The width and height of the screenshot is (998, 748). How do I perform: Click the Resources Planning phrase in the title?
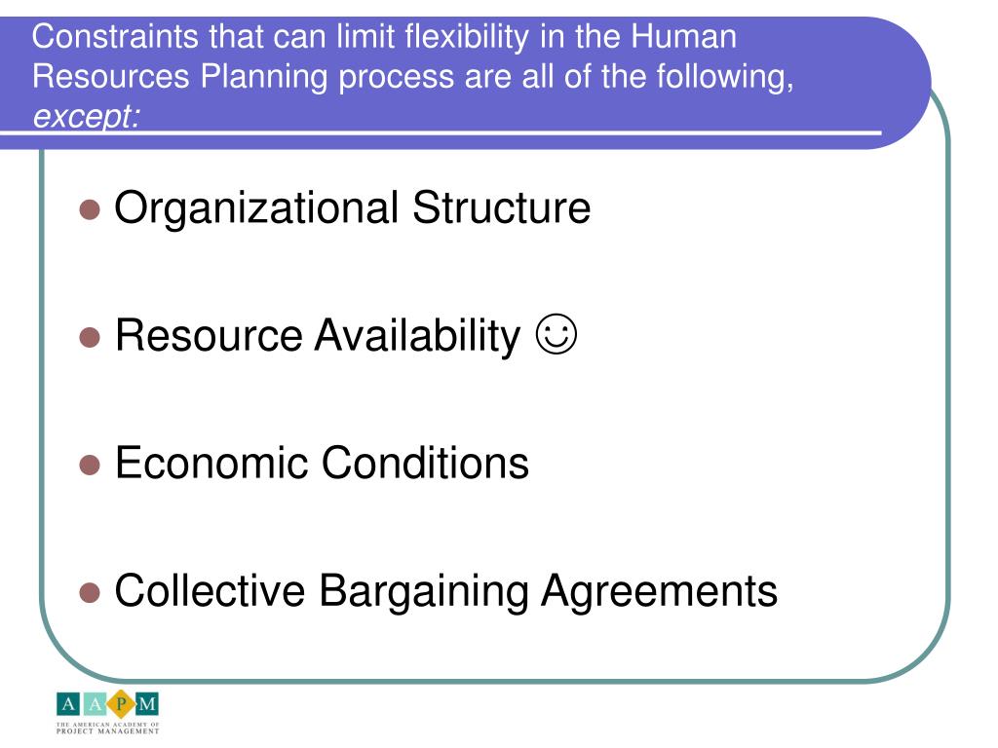click(179, 77)
